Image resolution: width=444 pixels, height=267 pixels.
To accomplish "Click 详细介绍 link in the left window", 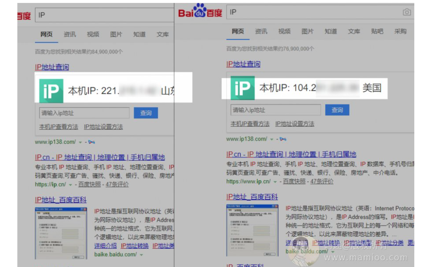I will 105,246.
